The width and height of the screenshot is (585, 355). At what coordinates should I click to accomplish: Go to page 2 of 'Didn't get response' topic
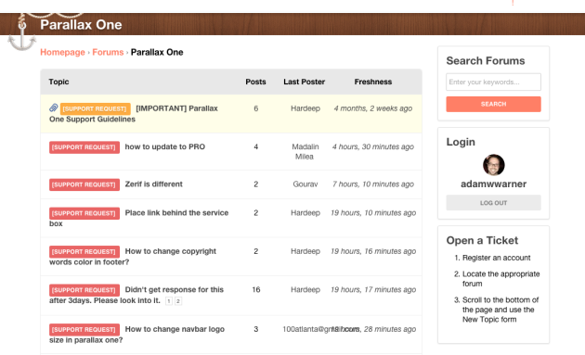coord(178,301)
